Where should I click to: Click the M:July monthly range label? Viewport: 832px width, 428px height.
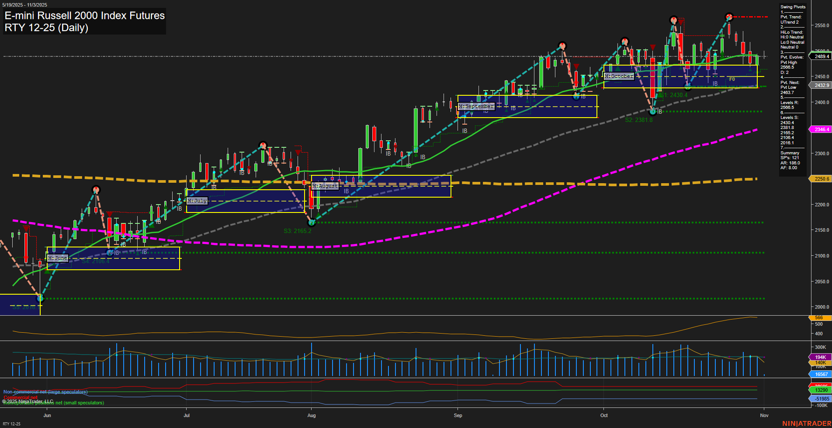[197, 201]
